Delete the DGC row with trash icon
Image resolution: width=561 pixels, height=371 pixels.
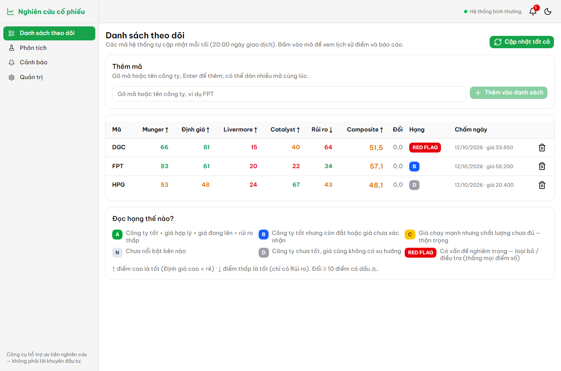click(542, 148)
